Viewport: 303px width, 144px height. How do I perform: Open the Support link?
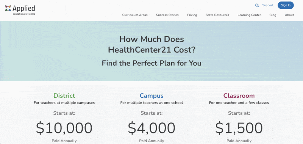pos(268,5)
